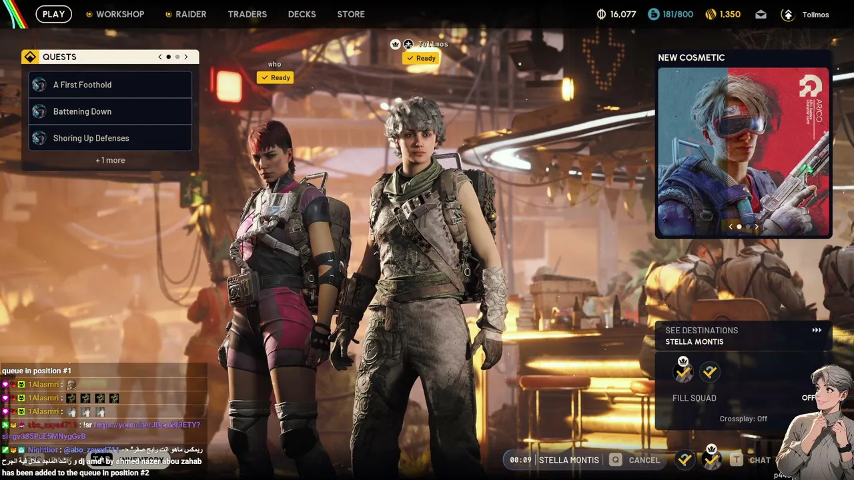854x480 pixels.
Task: Open the YouTube link in stream chat
Action: (100, 430)
